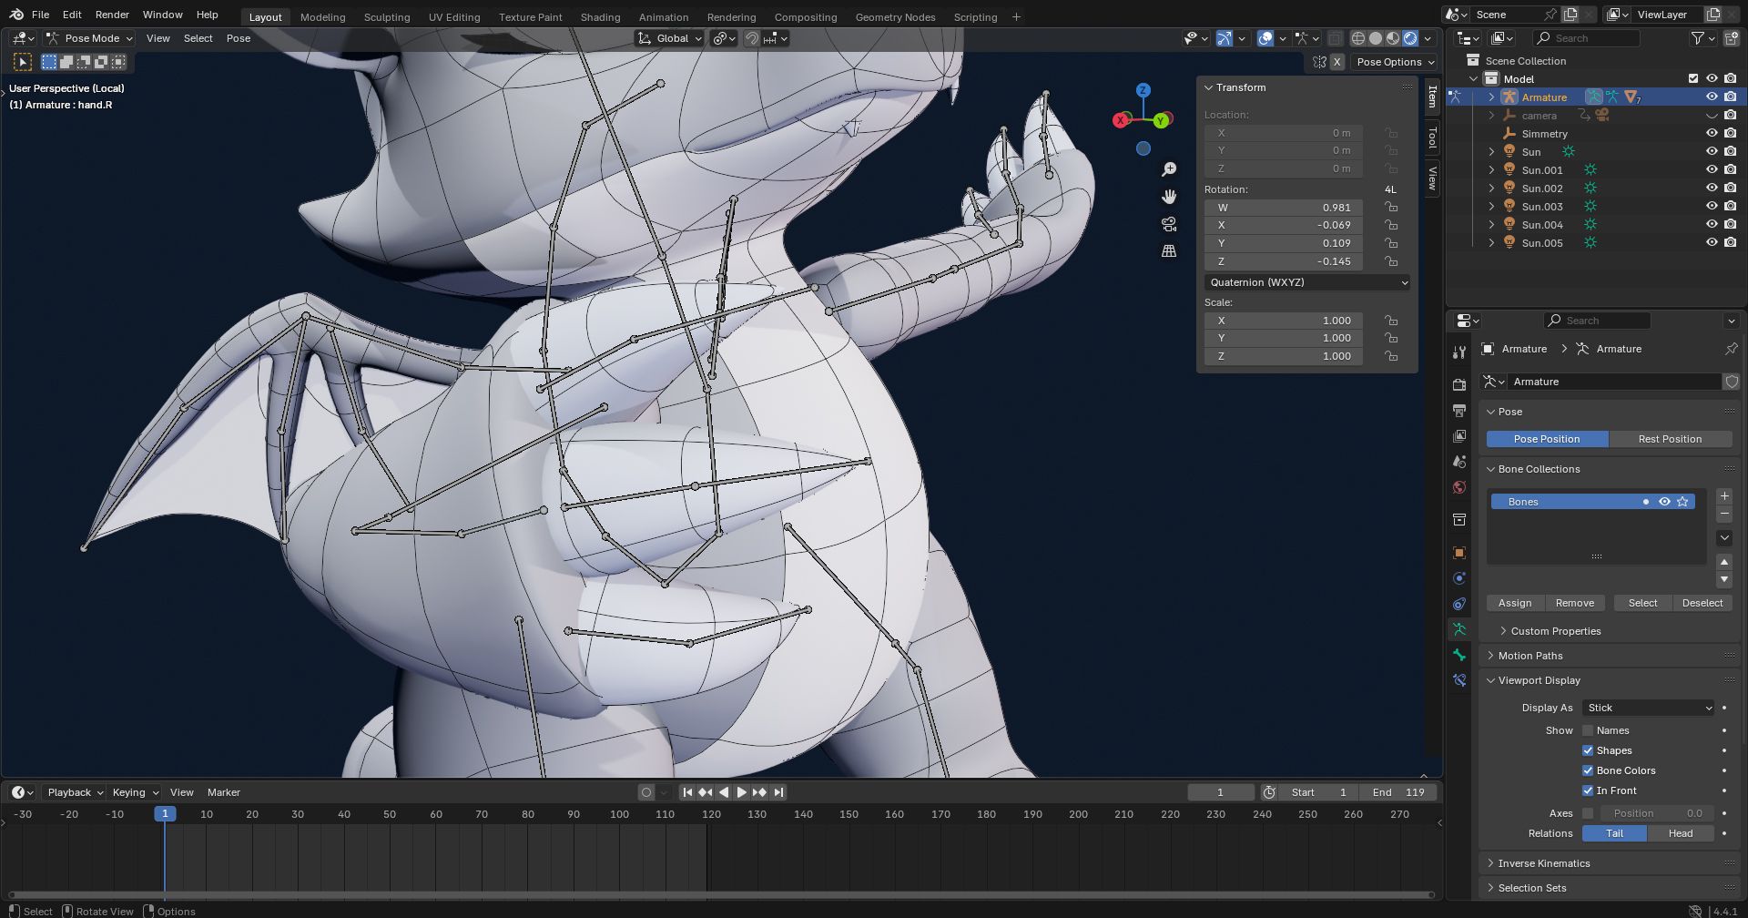Click the Assign bones button
This screenshot has height=918, width=1748.
click(x=1515, y=603)
